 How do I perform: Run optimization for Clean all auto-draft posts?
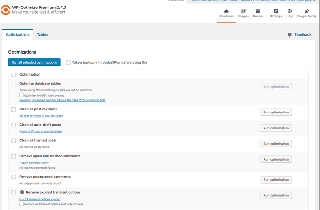276,128
